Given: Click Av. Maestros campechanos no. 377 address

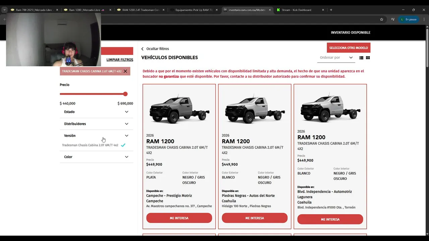Looking at the screenshot, I should click(x=179, y=206).
